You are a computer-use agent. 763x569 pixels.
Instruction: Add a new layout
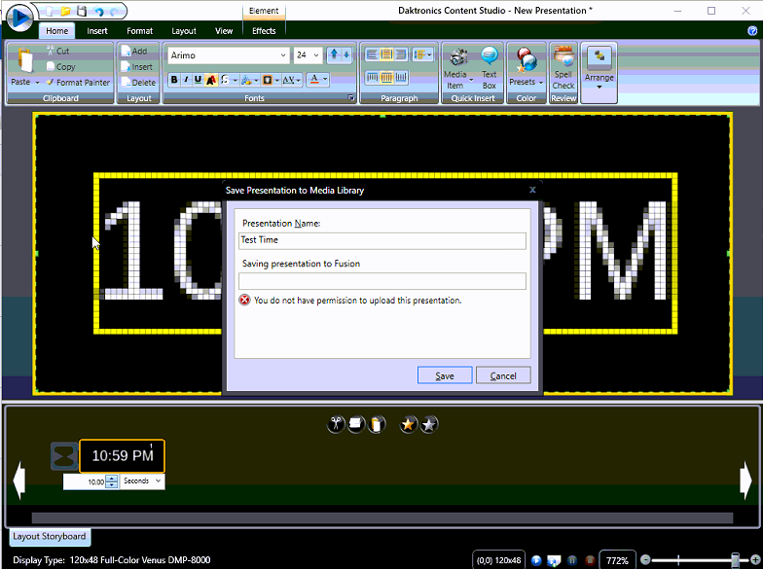coord(134,51)
